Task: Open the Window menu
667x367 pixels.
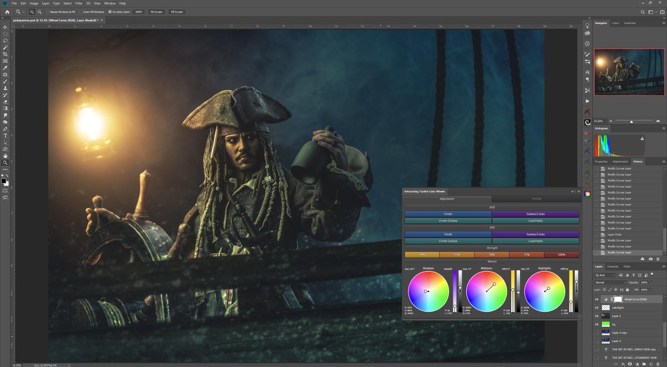Action: tap(109, 3)
